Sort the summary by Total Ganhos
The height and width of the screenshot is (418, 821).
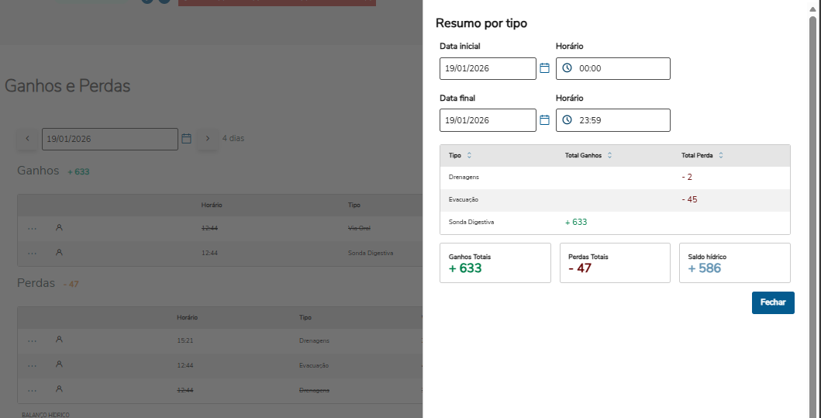(x=609, y=156)
